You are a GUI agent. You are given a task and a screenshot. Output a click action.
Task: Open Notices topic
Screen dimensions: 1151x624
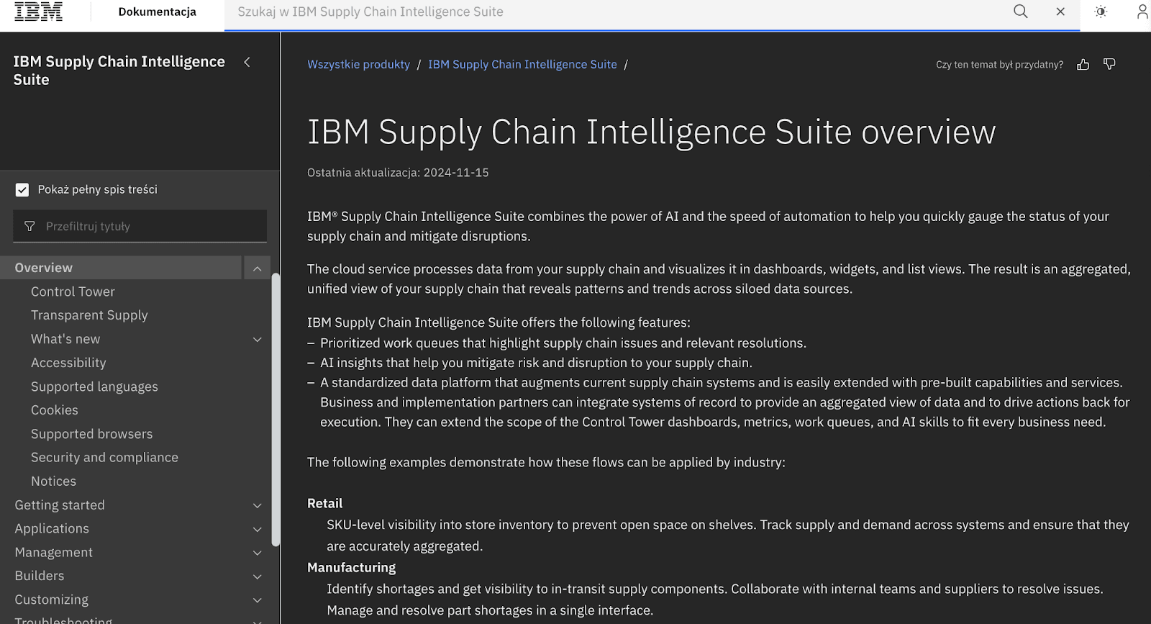[53, 481]
